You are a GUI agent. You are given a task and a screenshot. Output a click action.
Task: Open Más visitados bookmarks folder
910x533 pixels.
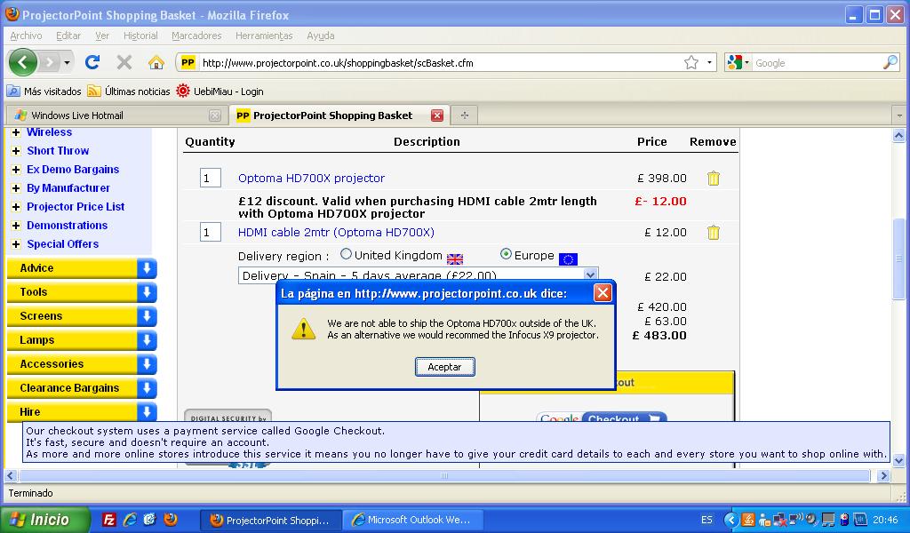tap(44, 91)
